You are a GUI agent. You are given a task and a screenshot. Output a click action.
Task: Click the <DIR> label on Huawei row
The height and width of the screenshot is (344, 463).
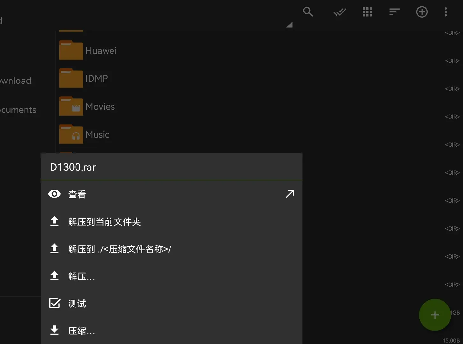452,61
